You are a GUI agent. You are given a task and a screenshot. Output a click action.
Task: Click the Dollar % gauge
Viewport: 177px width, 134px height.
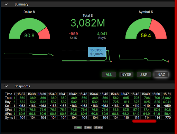click(29, 28)
